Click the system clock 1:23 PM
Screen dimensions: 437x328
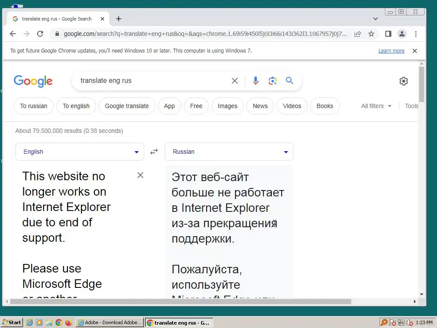pyautogui.click(x=424, y=322)
